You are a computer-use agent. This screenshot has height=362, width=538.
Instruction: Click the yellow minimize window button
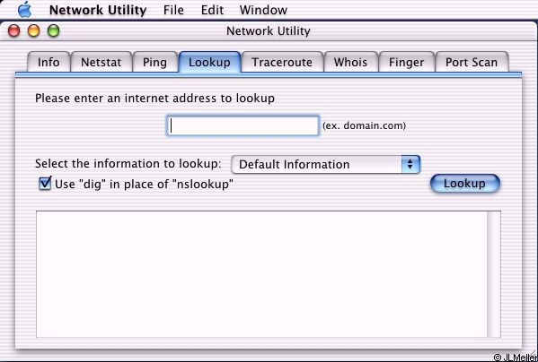point(33,30)
